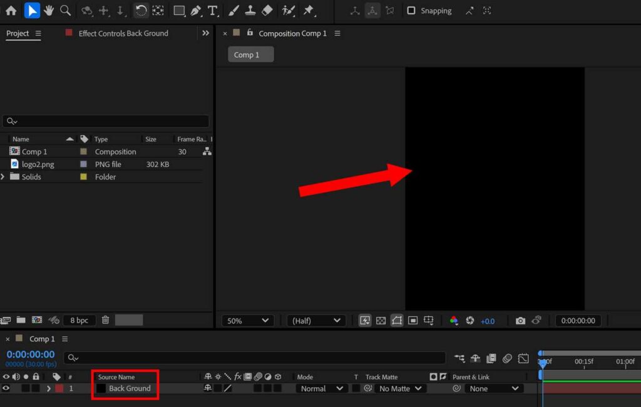Select the Selection (arrow) tool
The image size is (641, 407).
coord(32,11)
